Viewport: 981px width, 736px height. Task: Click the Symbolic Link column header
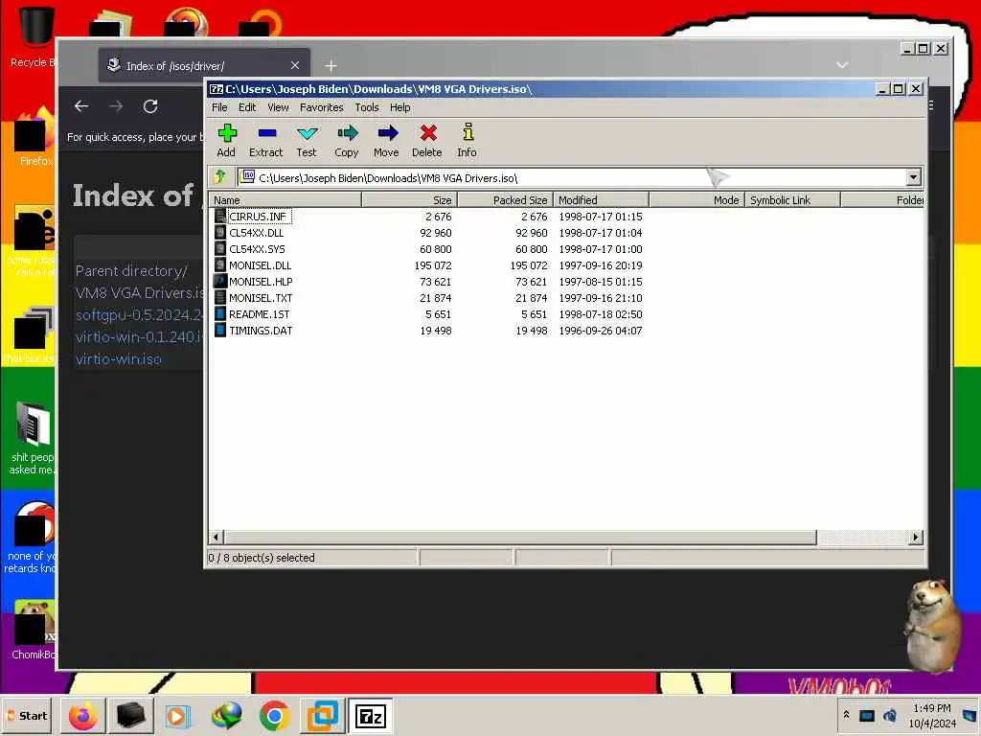click(792, 200)
